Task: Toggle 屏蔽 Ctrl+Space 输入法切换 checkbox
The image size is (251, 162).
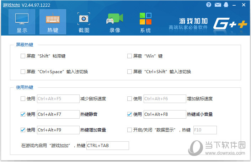Action: click(23, 71)
